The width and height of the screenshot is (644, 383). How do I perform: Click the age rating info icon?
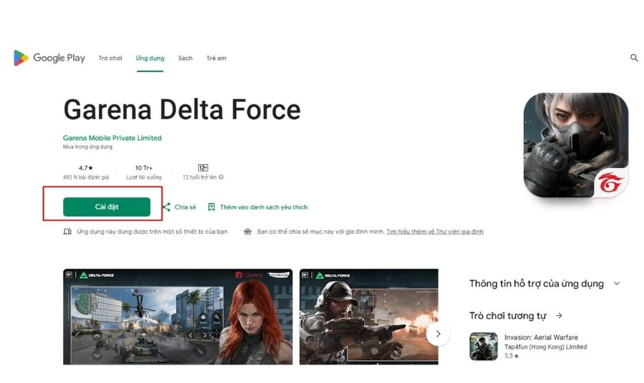221,177
